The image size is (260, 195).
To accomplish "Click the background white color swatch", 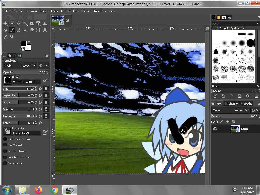I will pos(28,48).
